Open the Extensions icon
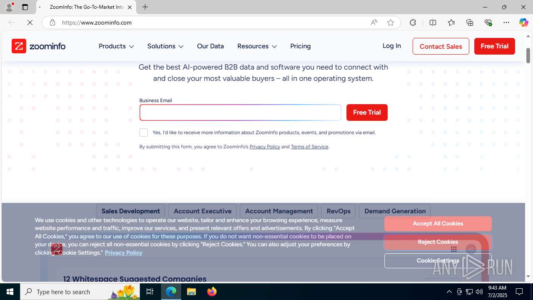Viewport: 533px width, 300px height. 413,22
